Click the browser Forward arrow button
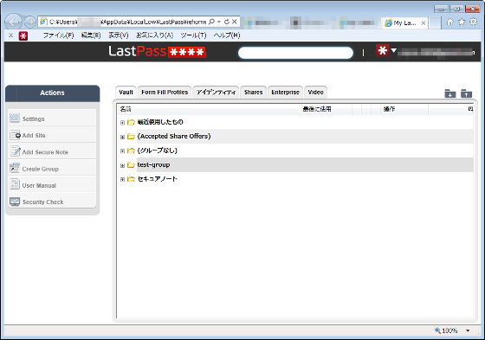485x340 pixels. click(30, 22)
